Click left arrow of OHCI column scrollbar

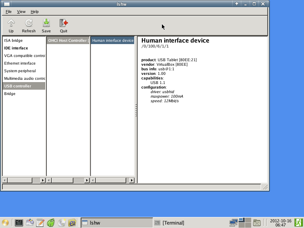[x=49, y=180]
